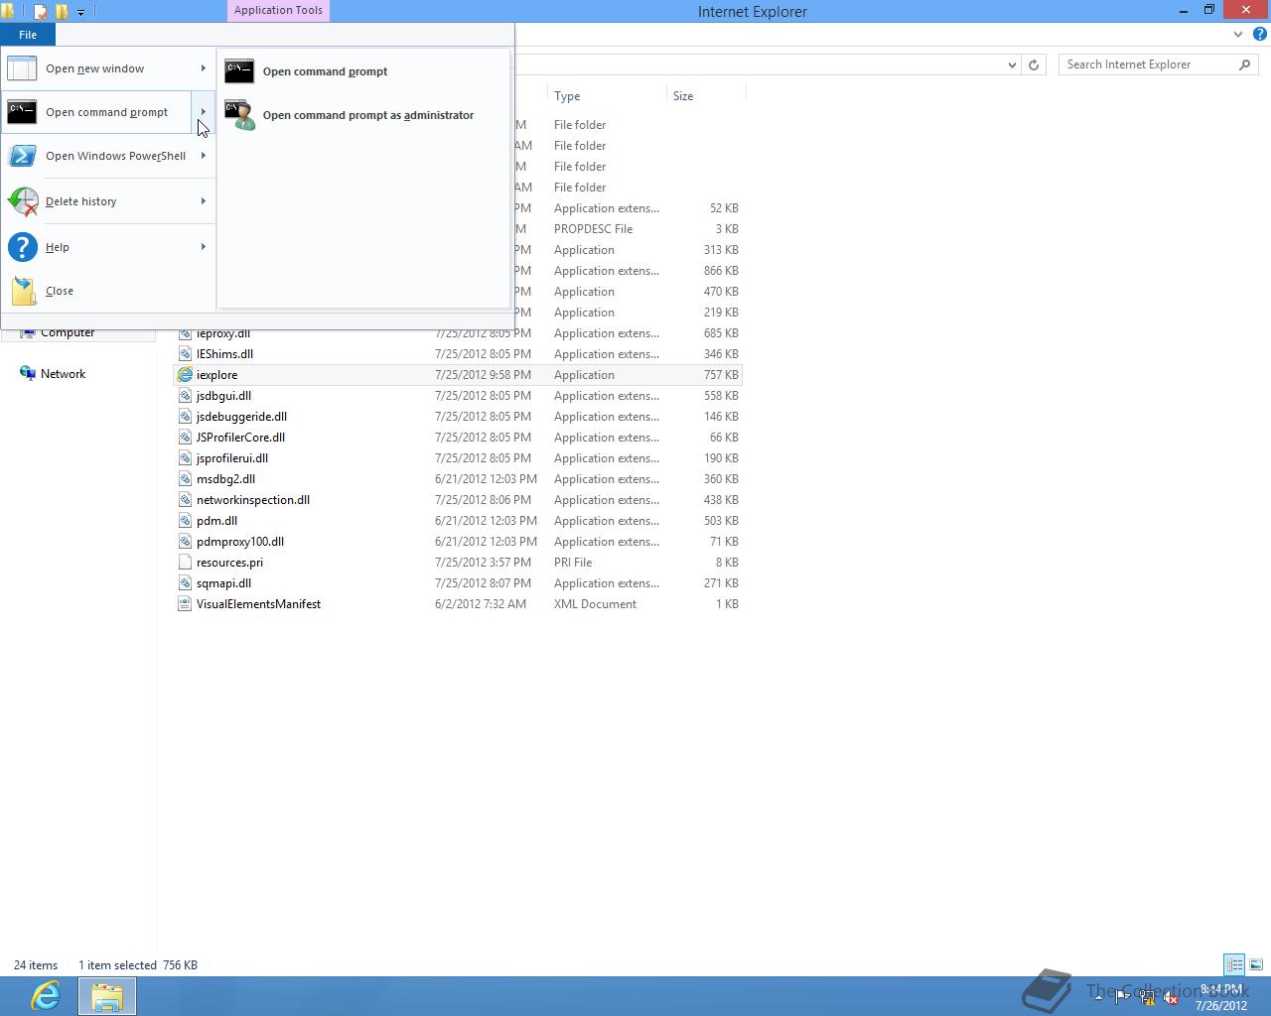Select Open command prompt in the submenu

pos(362,71)
